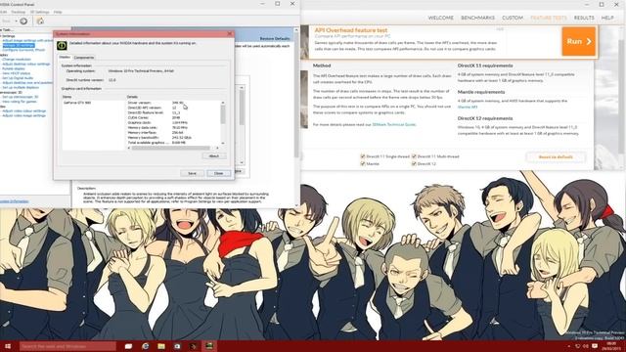Click Details list scroll down arrow
626x352 pixels.
pos(223,143)
